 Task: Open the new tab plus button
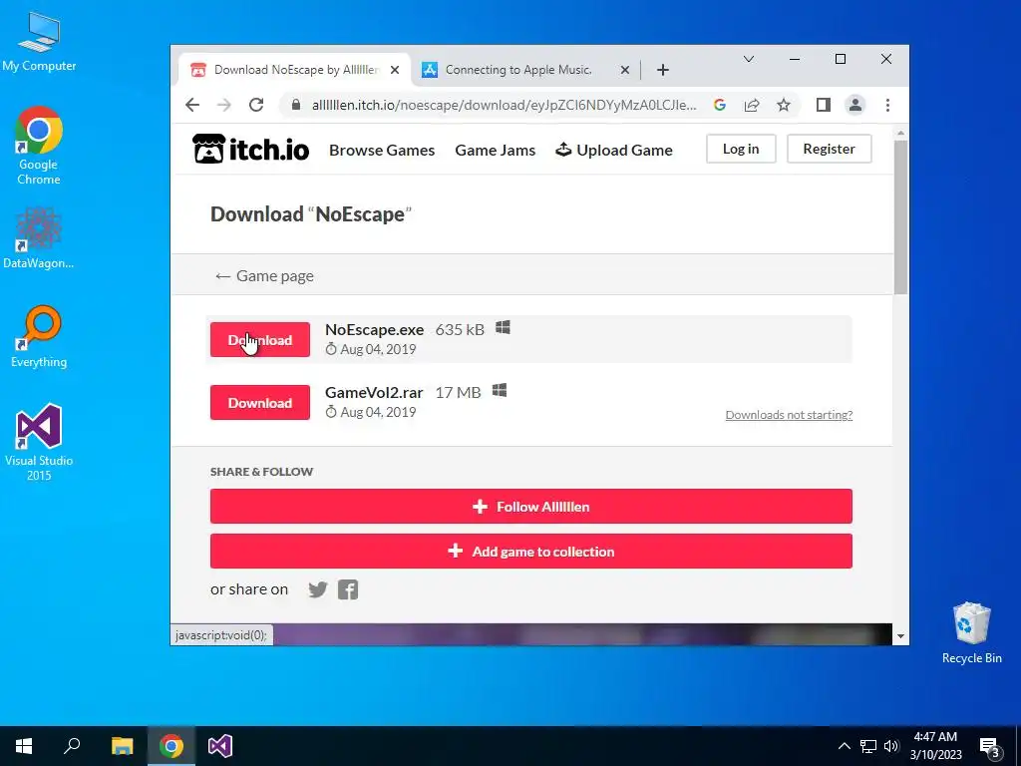(663, 70)
